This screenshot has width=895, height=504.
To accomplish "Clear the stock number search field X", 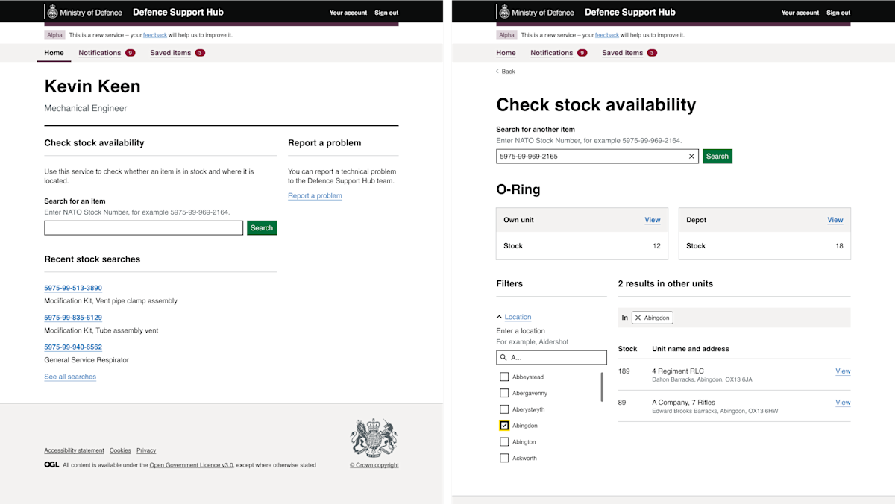I will [691, 157].
